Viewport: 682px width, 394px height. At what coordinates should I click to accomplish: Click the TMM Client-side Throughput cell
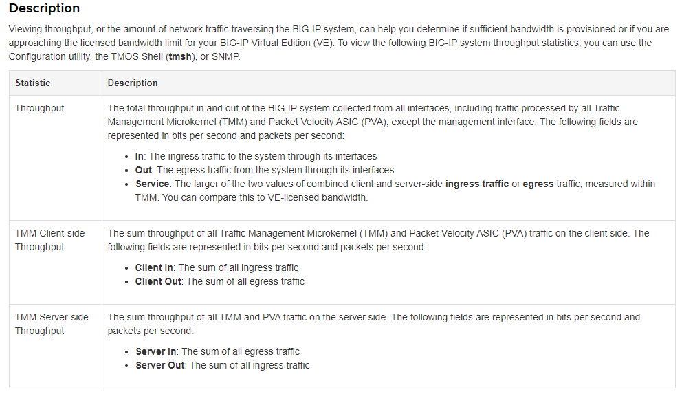[49, 240]
